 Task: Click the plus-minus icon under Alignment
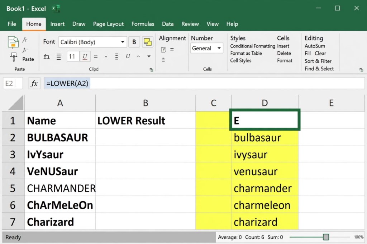[163, 60]
